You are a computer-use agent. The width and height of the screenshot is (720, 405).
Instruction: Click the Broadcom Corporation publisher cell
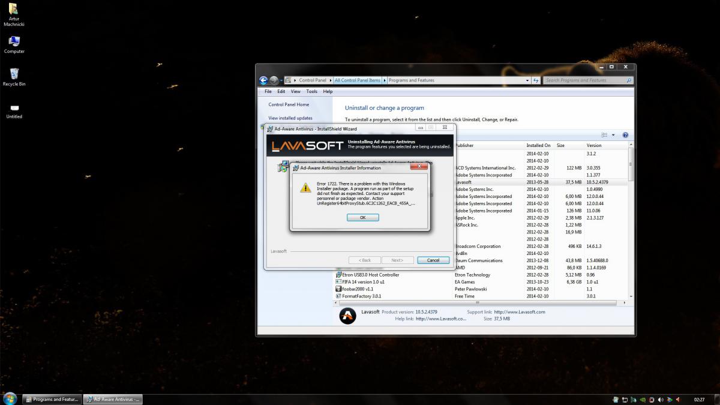[x=478, y=246]
